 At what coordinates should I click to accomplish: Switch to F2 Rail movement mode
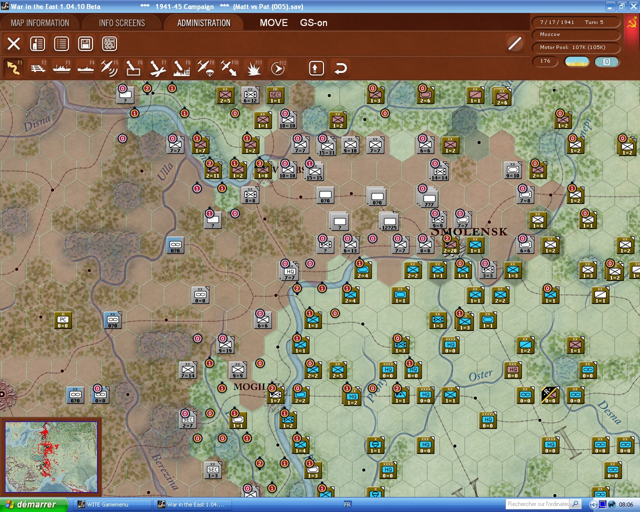38,68
